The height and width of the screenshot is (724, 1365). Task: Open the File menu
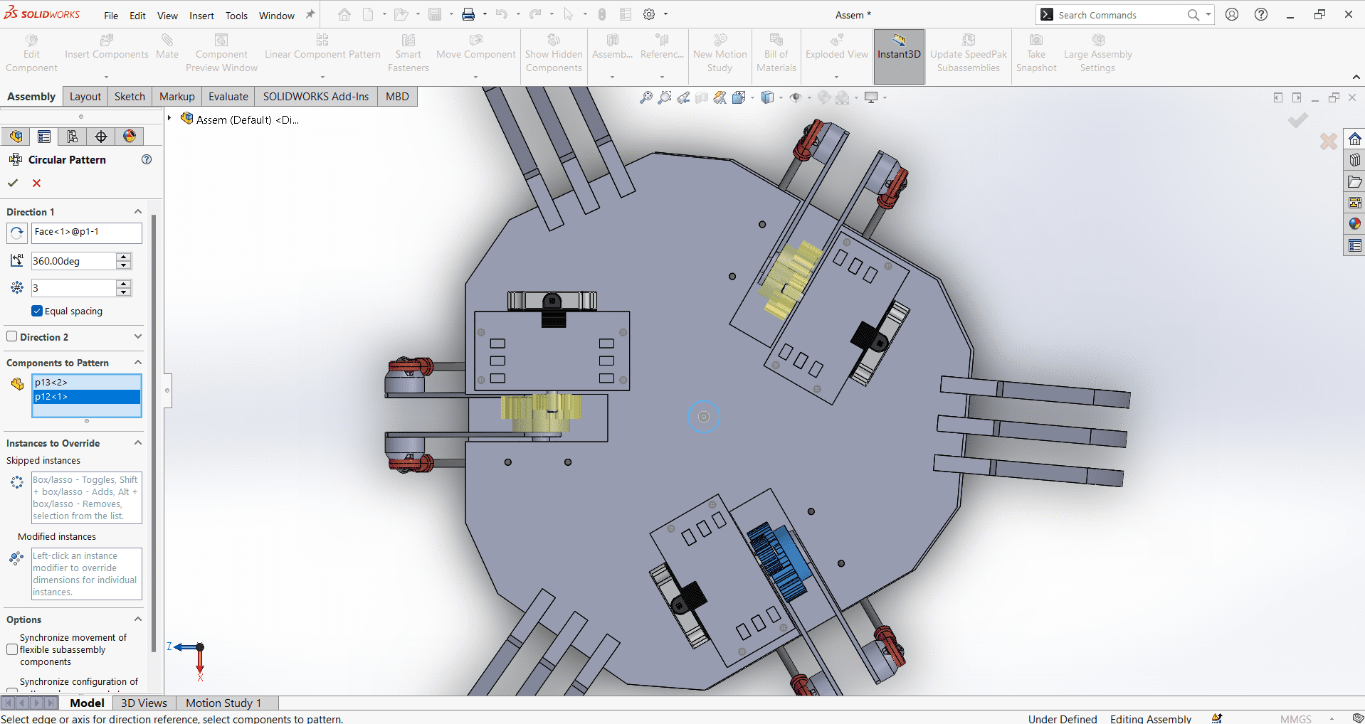point(111,16)
